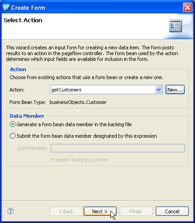
Task: Click the Finish button
Action: coord(136,211)
